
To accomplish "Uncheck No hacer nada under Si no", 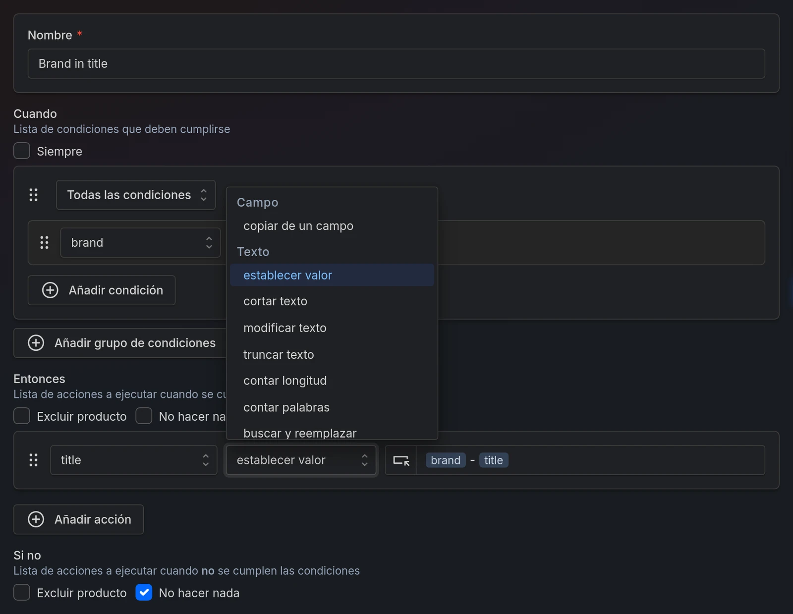I will coord(144,592).
